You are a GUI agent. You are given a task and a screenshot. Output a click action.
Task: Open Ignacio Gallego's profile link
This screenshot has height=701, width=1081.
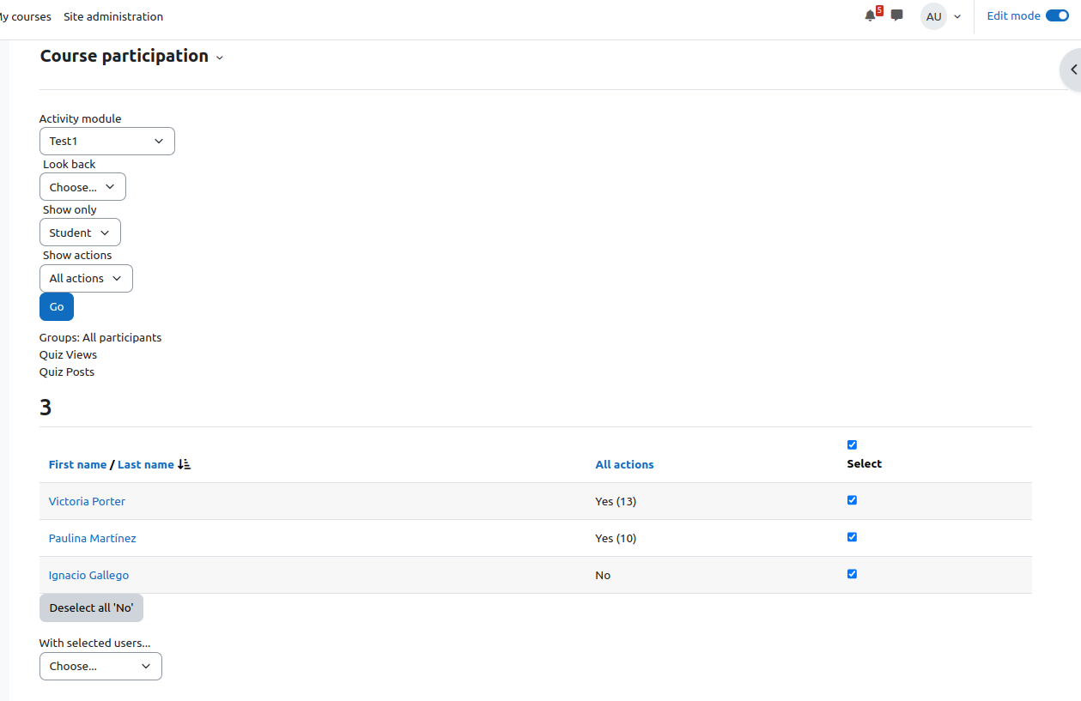coord(88,575)
